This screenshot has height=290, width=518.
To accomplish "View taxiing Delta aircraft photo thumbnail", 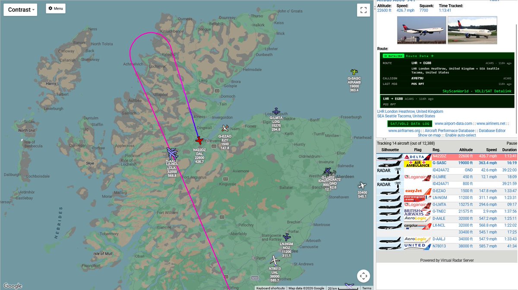I will [472, 30].
